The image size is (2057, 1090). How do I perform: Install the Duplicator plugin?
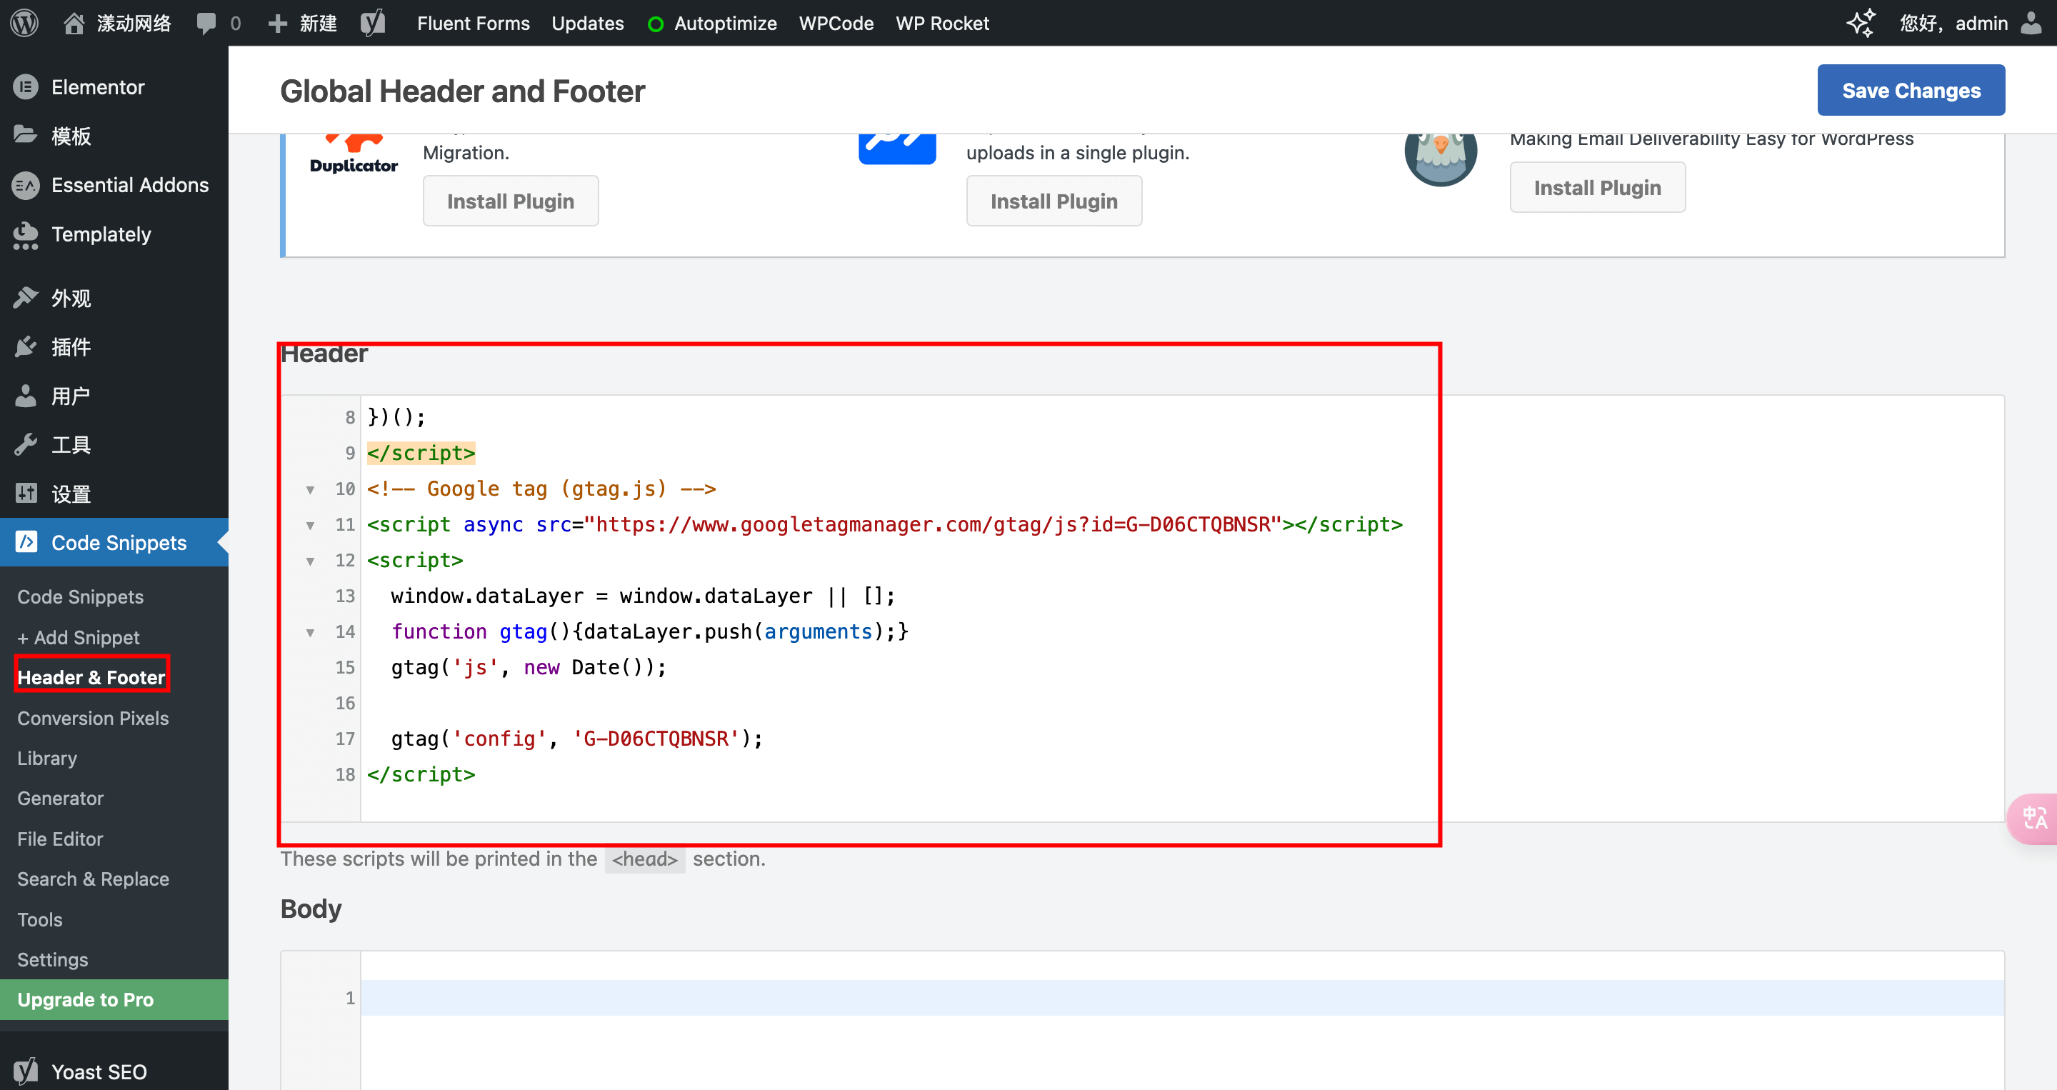(510, 201)
